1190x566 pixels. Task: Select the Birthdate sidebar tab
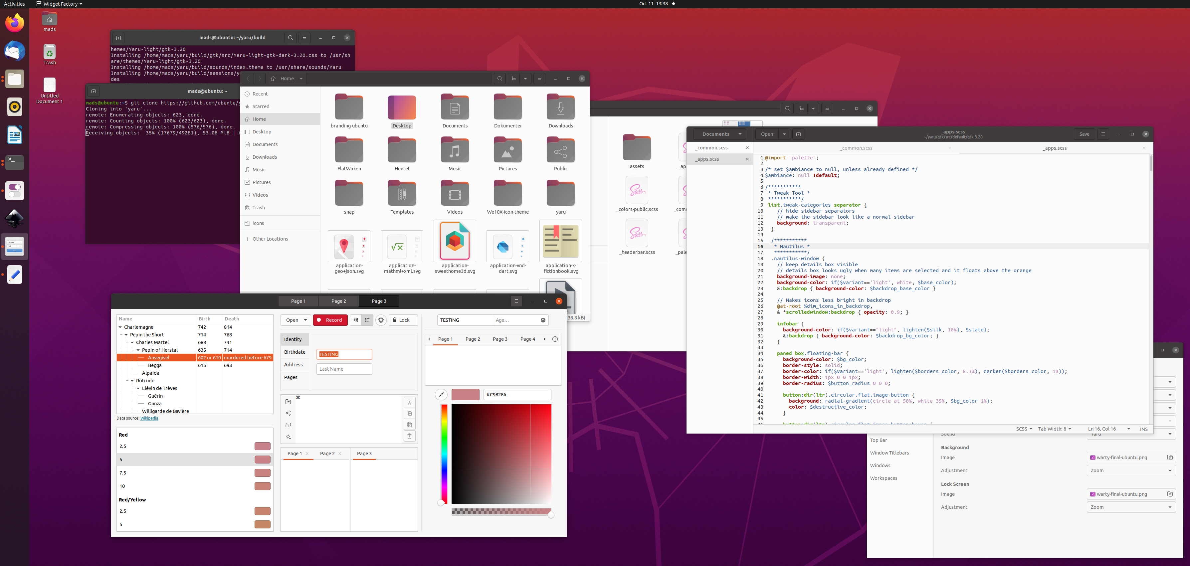click(295, 352)
